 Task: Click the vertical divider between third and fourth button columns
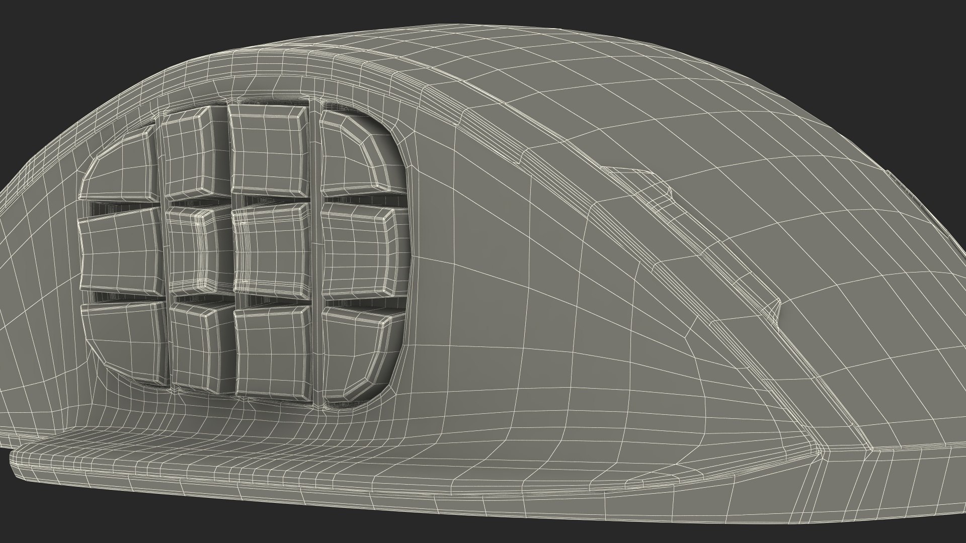click(x=315, y=249)
